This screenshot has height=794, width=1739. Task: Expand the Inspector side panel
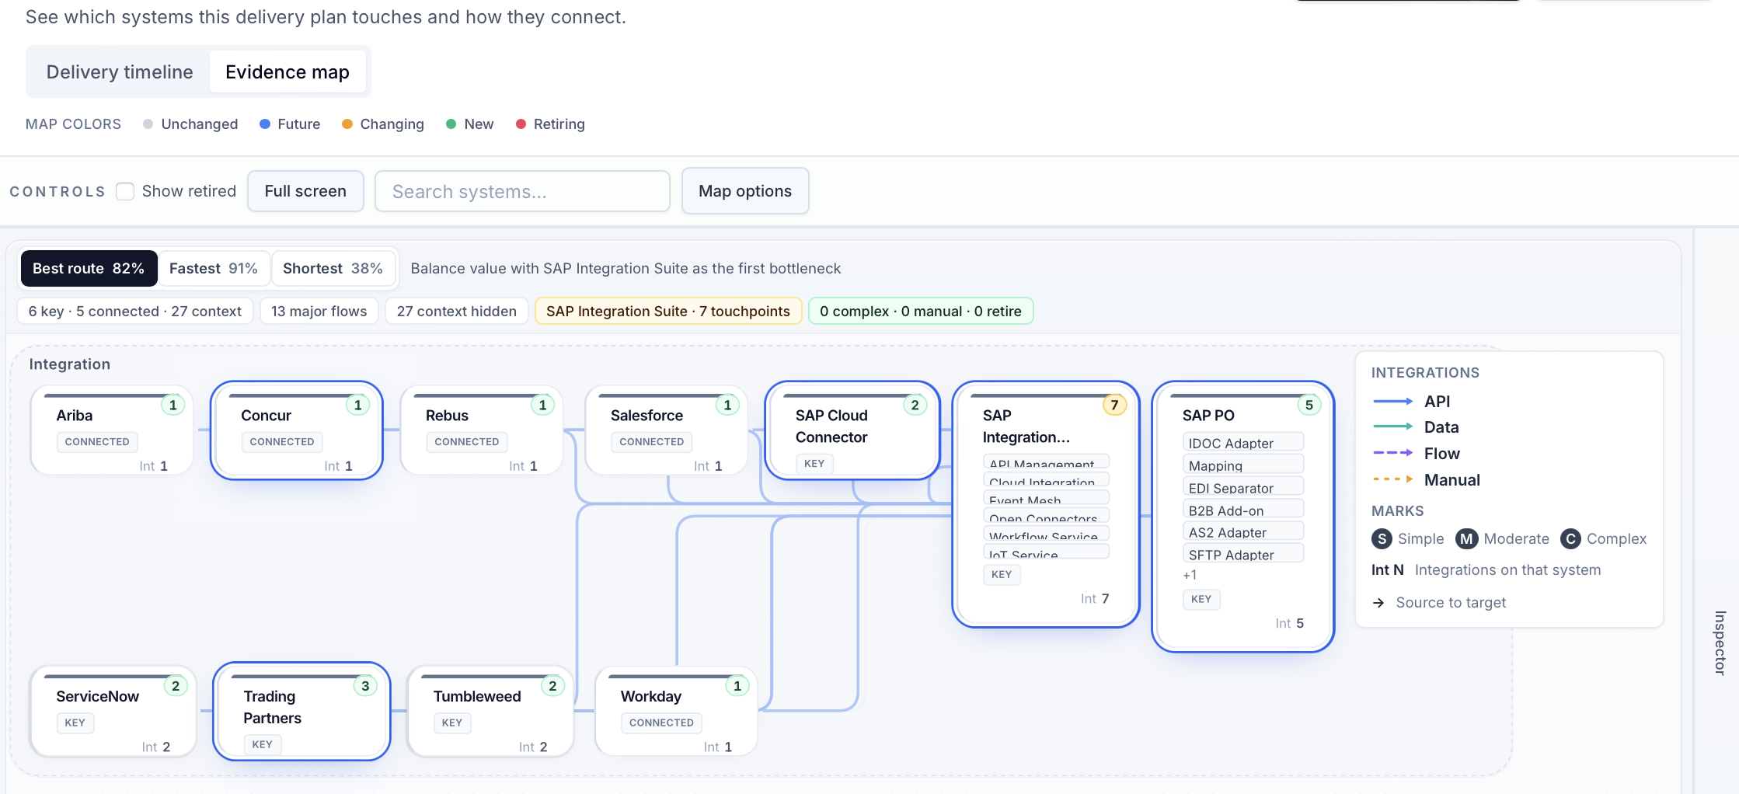click(1720, 643)
